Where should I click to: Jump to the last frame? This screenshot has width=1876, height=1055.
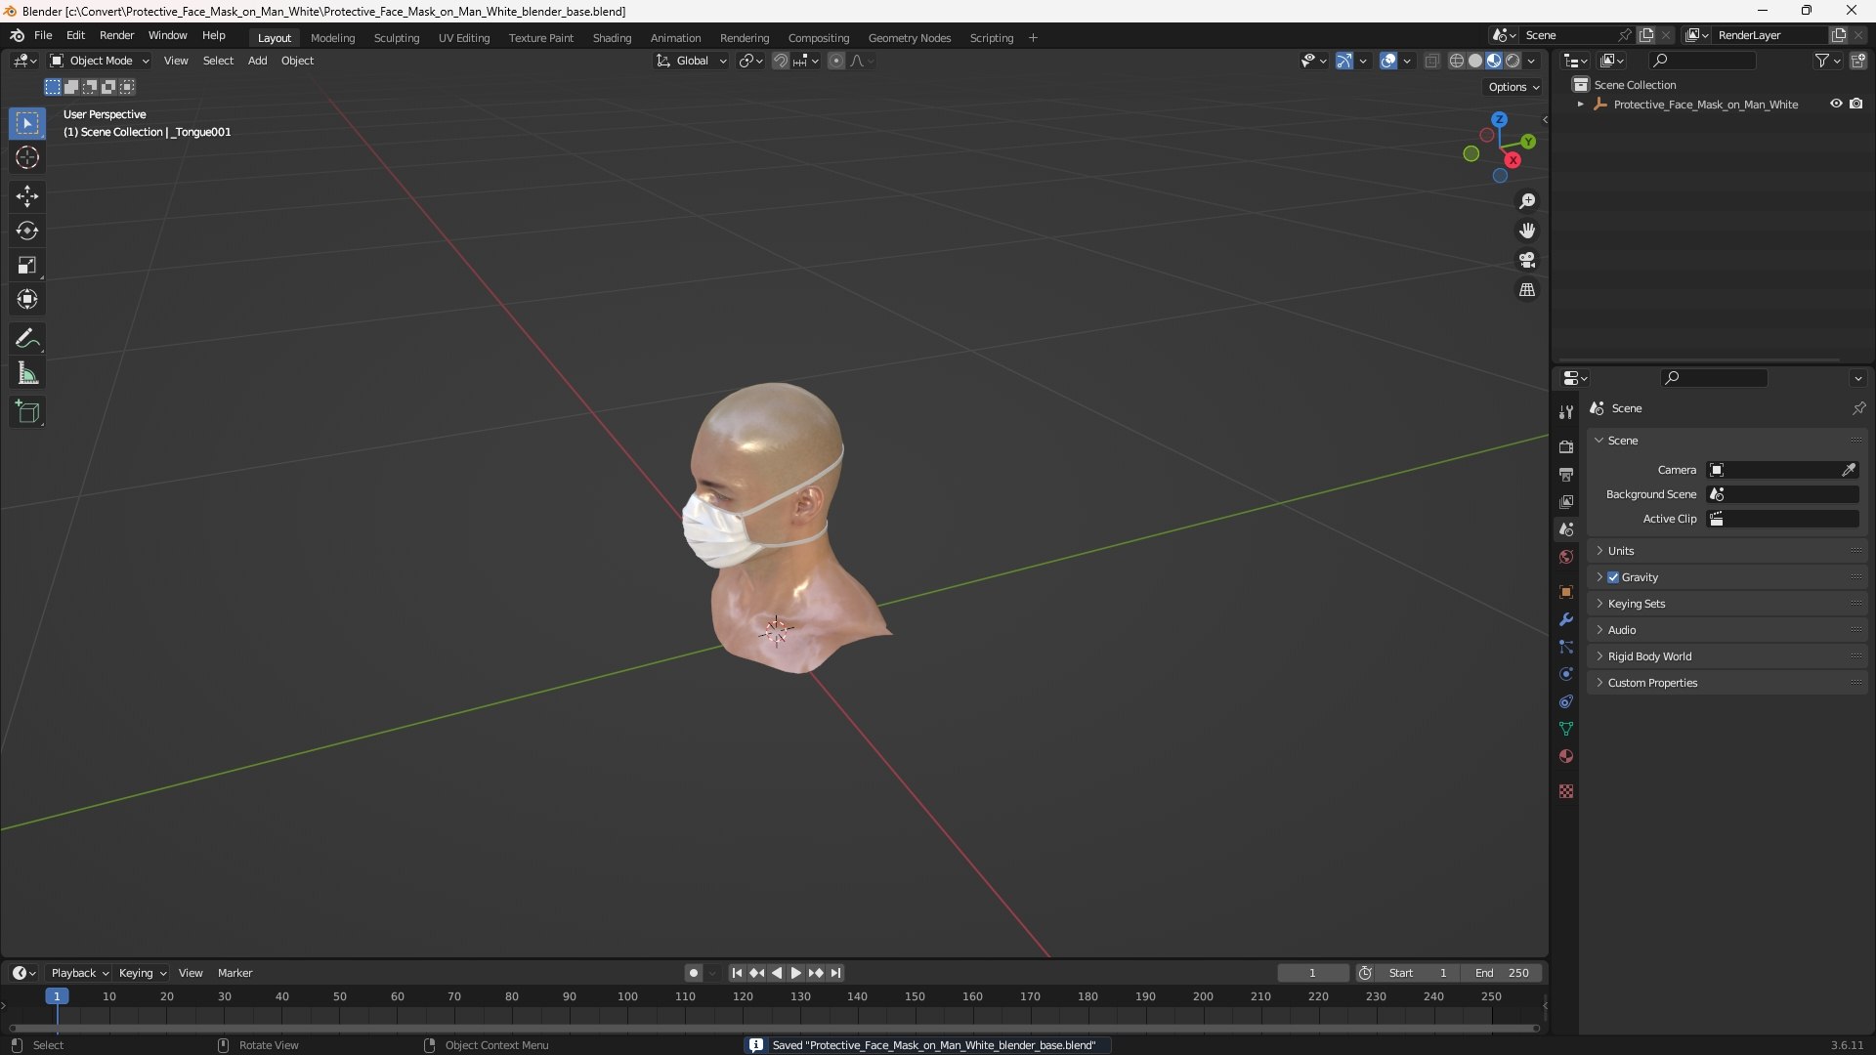(835, 973)
